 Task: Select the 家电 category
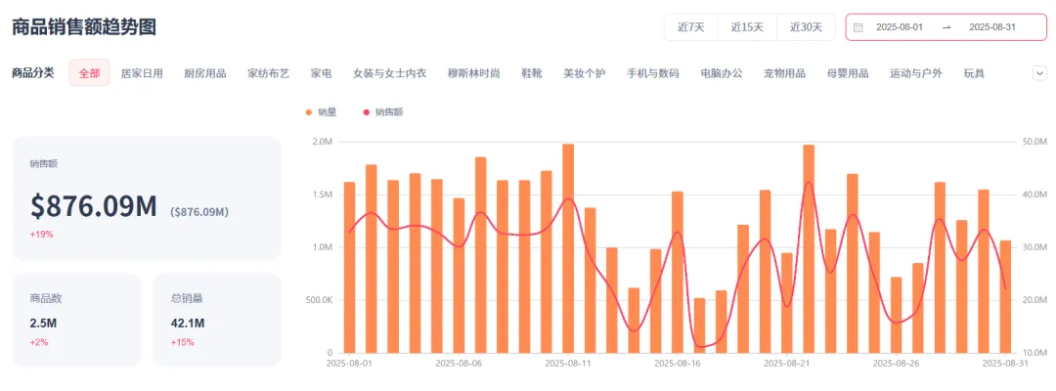[322, 73]
